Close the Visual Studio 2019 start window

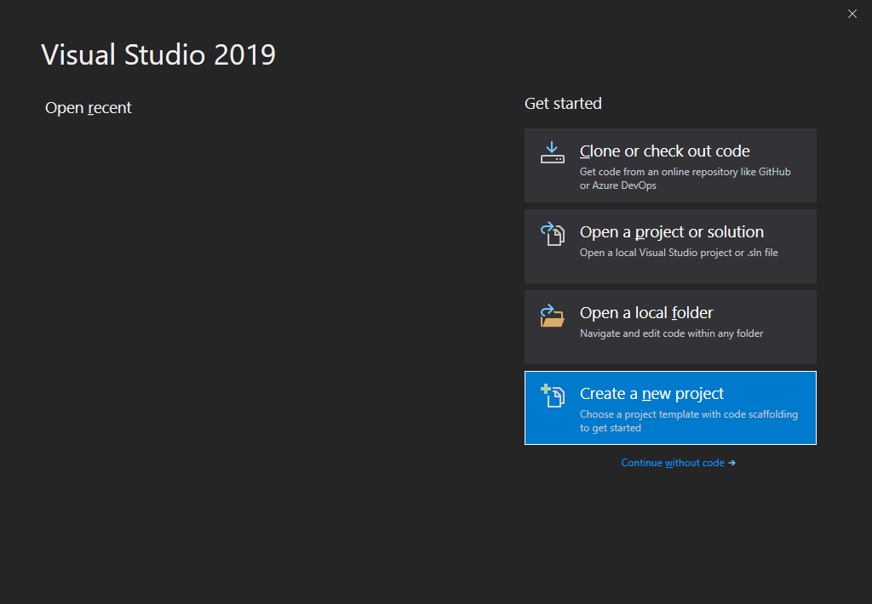pos(852,14)
